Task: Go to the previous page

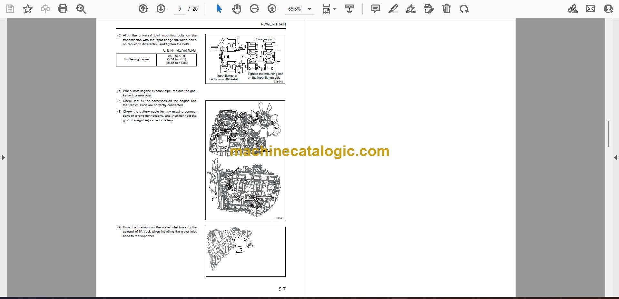Action: (143, 9)
